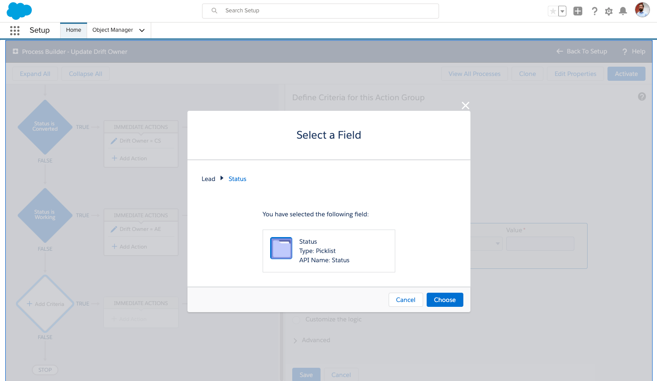The height and width of the screenshot is (381, 657).
Task: Click the favorites star icon
Action: pos(553,11)
